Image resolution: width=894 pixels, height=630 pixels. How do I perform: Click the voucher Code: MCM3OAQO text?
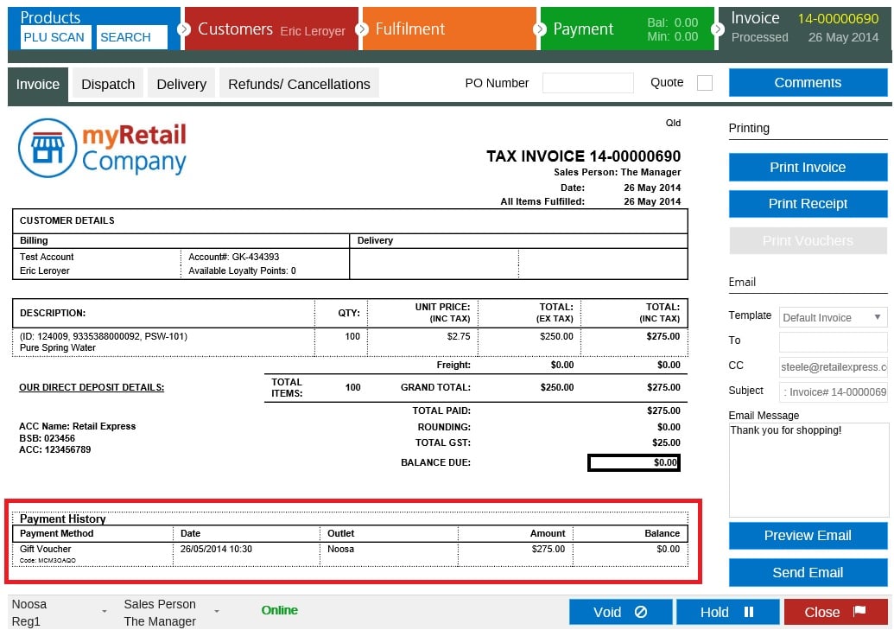click(x=48, y=561)
